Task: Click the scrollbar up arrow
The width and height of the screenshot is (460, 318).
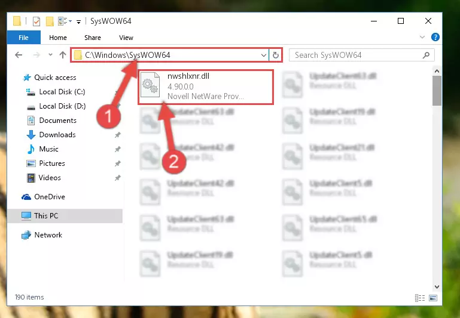Action: pos(437,71)
